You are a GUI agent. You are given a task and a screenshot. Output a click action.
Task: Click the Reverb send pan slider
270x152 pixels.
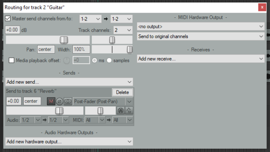100,110
